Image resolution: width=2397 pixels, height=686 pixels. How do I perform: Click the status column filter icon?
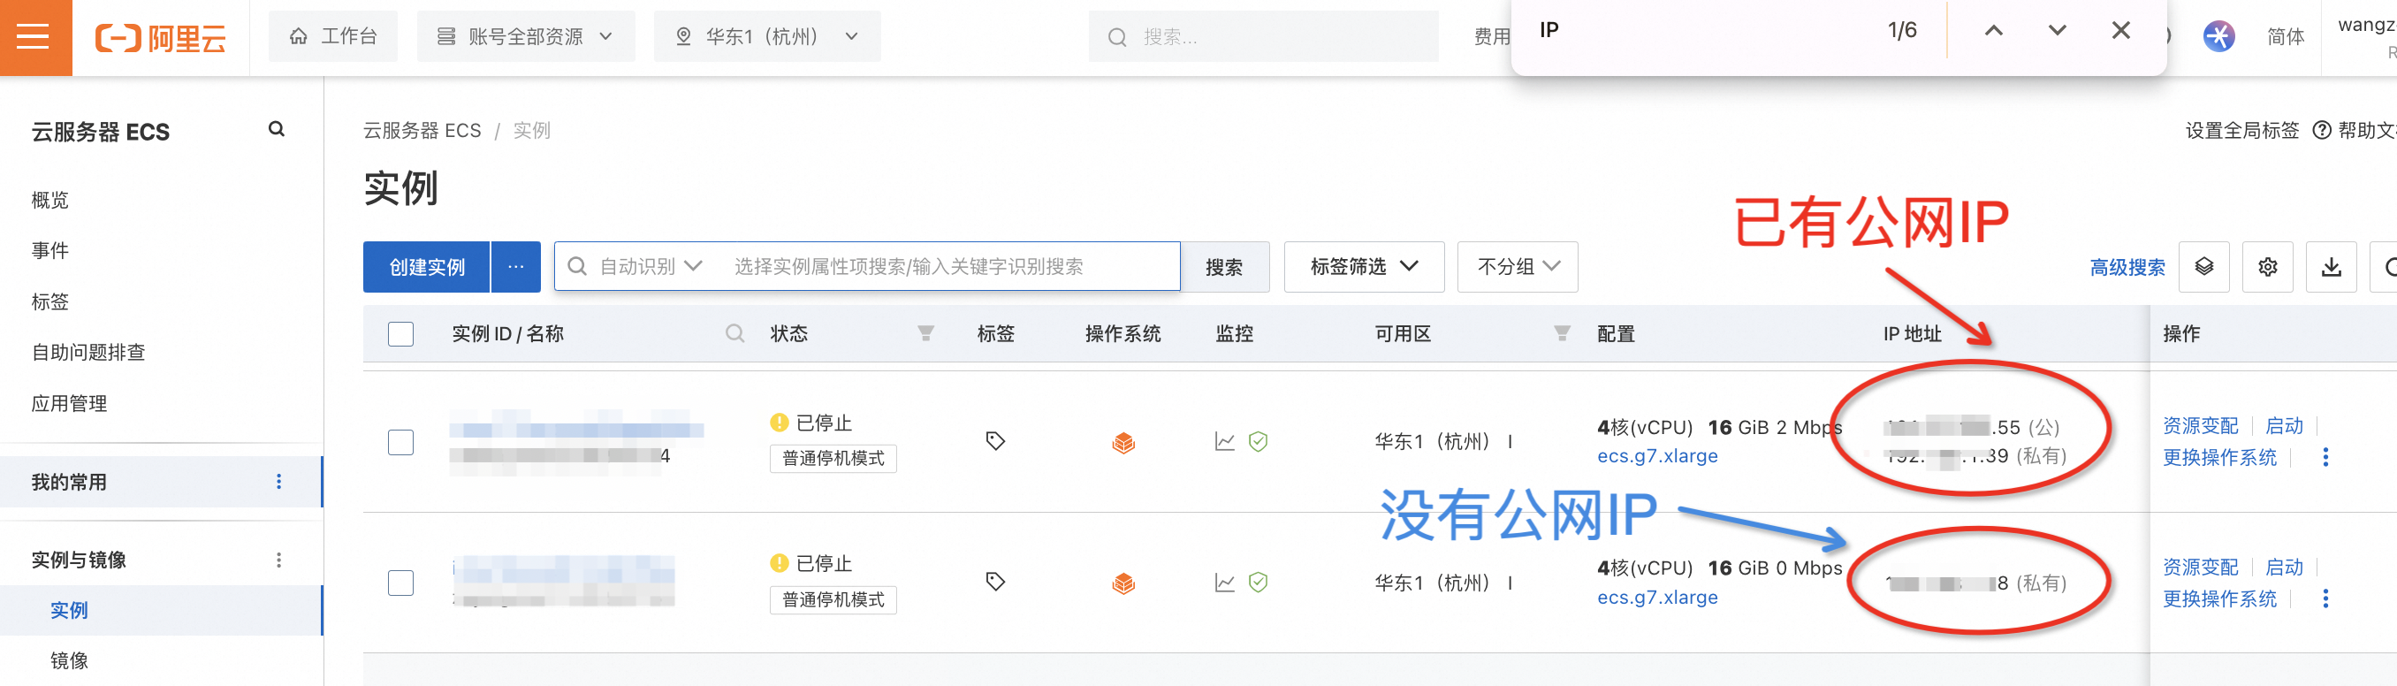point(925,333)
